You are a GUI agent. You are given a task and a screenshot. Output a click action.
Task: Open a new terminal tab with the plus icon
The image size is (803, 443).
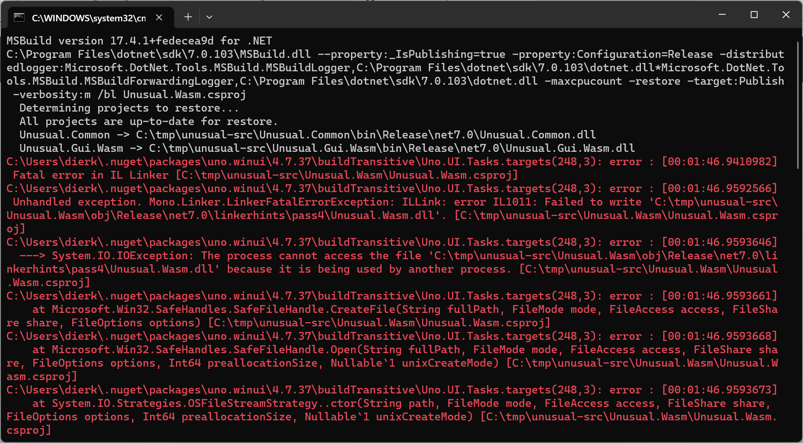[188, 17]
